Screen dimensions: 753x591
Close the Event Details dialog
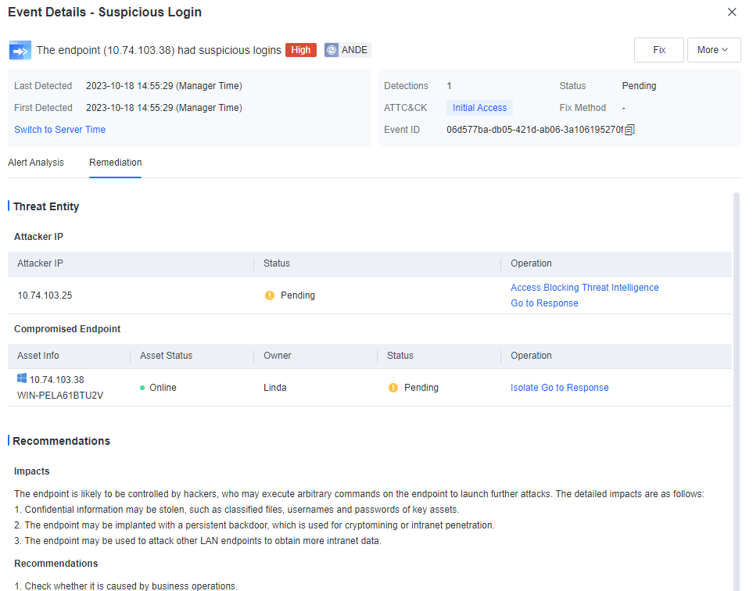[x=732, y=12]
